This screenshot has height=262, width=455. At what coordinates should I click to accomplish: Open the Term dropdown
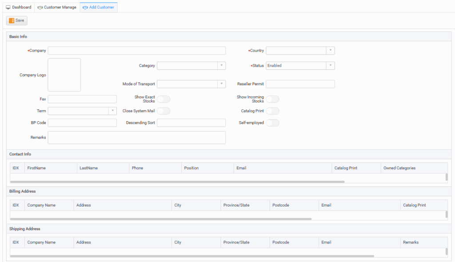[x=82, y=111]
